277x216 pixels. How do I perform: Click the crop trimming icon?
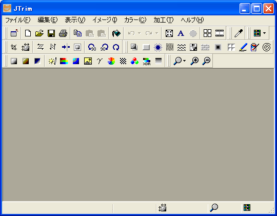pos(14,47)
